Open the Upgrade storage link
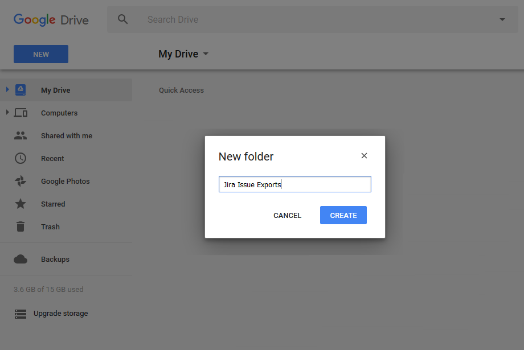 click(61, 314)
